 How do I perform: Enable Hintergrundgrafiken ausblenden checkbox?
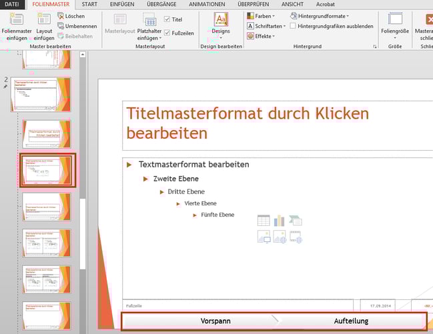click(293, 26)
